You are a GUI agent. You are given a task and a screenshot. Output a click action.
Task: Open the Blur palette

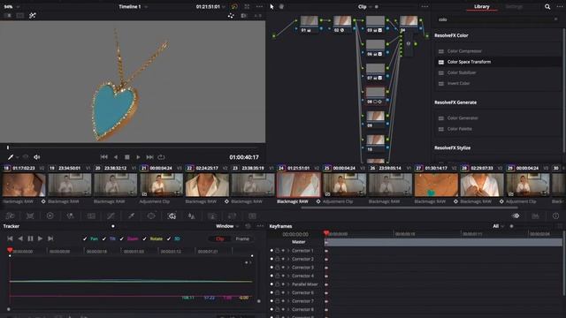pyautogui.click(x=192, y=216)
